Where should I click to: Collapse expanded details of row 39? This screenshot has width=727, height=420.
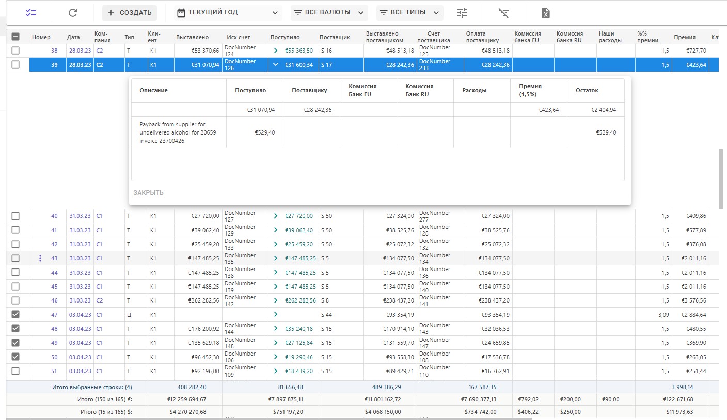click(x=276, y=65)
